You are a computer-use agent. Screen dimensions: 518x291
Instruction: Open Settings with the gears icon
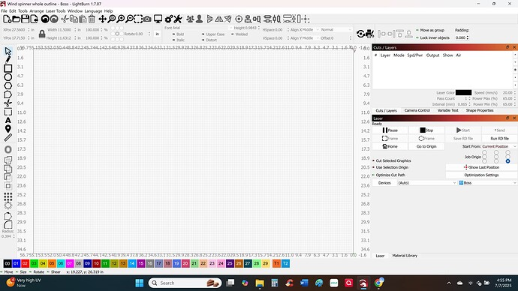coord(168,19)
